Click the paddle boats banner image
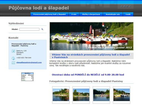The height and width of the screenshot is (107, 142). (92, 36)
